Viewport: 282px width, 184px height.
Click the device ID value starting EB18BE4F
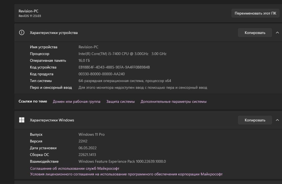(x=114, y=67)
